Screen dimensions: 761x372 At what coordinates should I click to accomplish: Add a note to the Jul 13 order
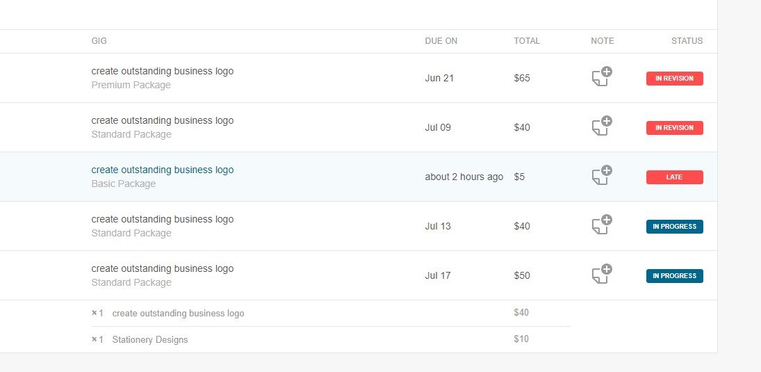click(x=602, y=225)
